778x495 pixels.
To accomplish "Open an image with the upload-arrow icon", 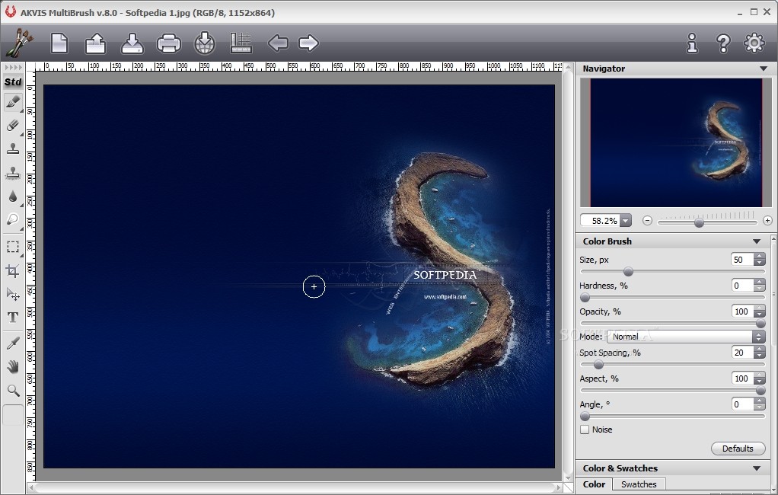I will point(95,43).
